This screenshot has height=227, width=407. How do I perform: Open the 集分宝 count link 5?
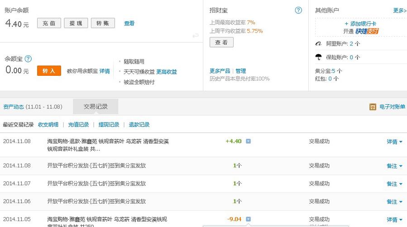click(333, 71)
